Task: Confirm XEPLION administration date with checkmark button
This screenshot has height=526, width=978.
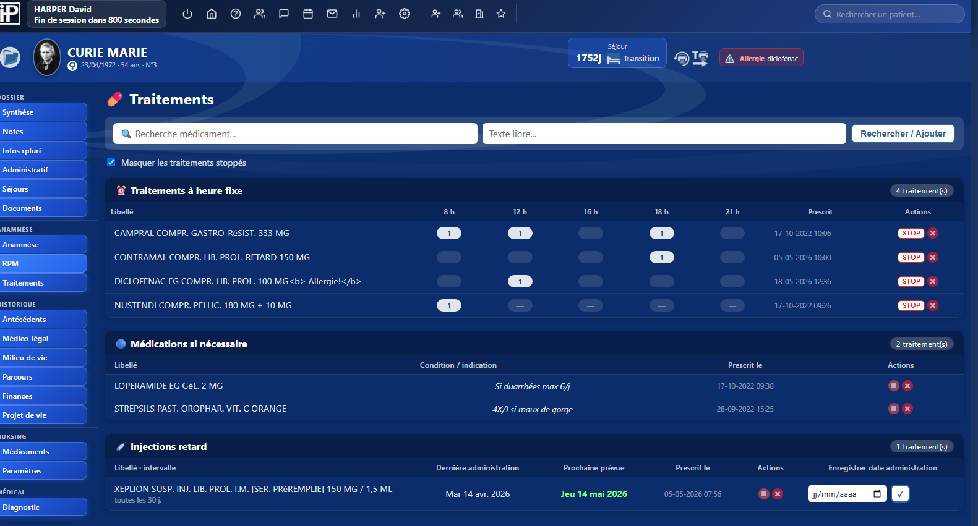Action: 900,494
